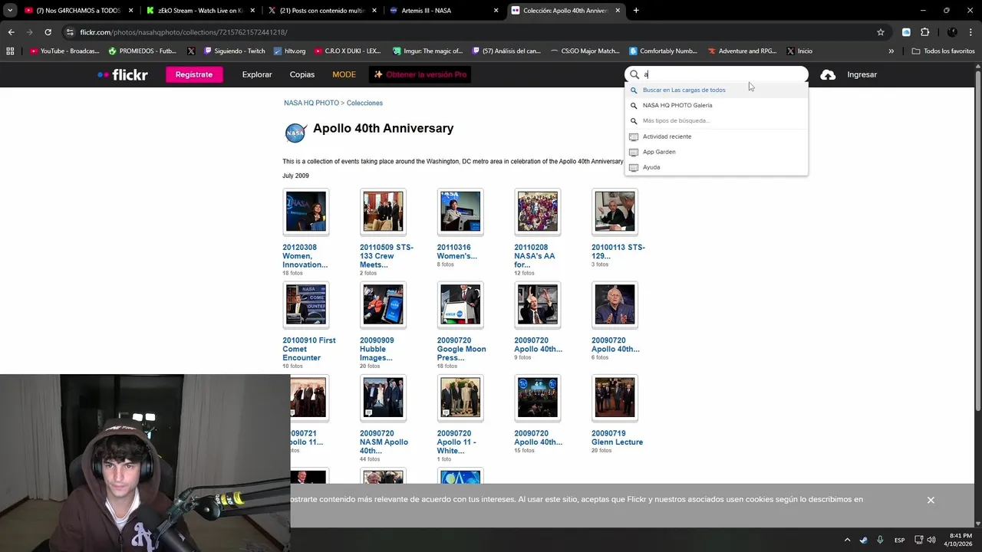Open the CS:GO Major Match... bookmark
Image resolution: width=982 pixels, height=552 pixels.
coord(585,51)
